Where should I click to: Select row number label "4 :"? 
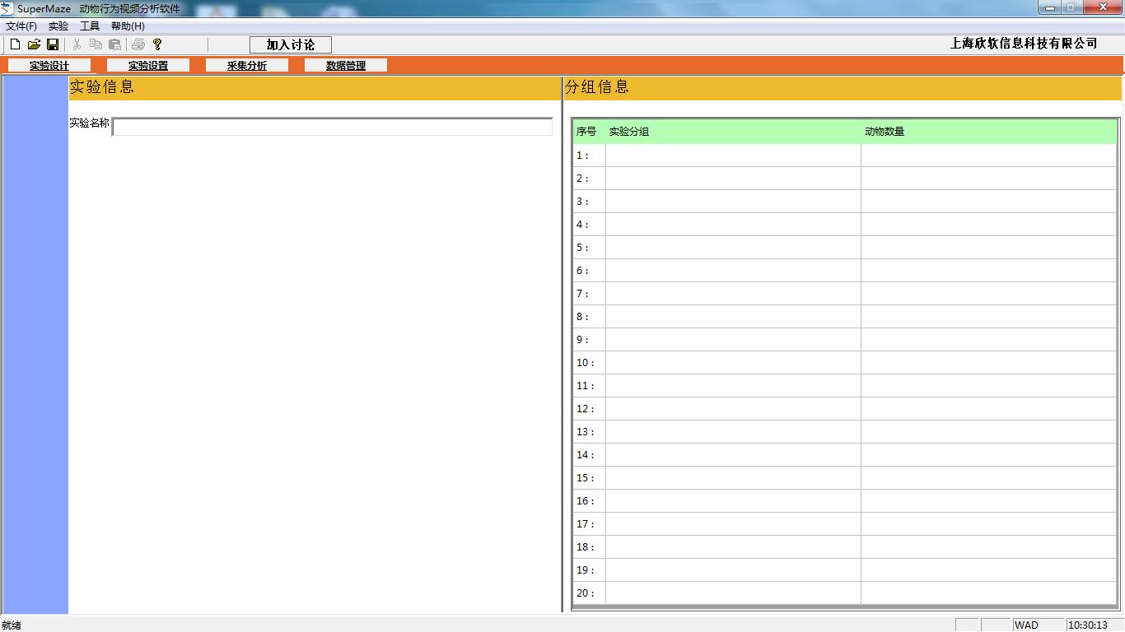pos(583,225)
